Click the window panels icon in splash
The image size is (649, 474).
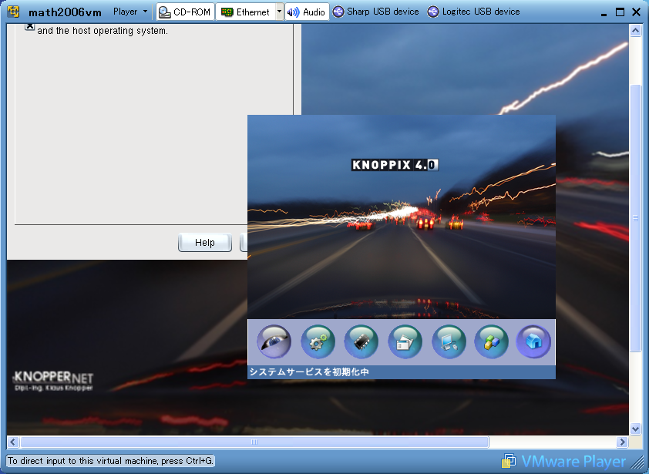405,341
